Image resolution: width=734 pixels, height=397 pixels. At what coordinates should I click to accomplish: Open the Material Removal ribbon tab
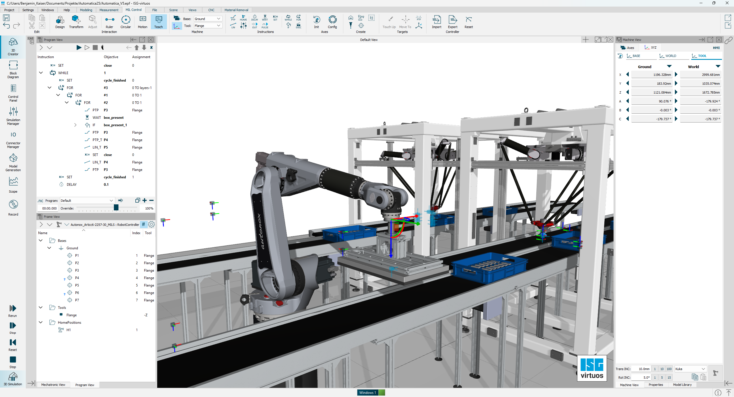(236, 10)
